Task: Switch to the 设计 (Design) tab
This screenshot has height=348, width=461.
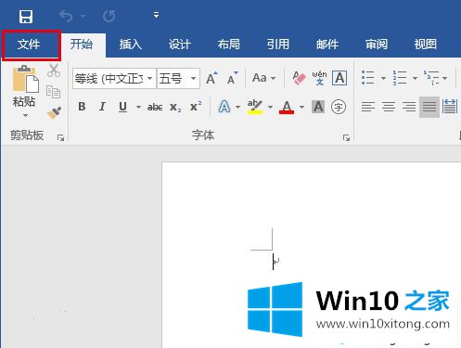Action: (x=180, y=45)
